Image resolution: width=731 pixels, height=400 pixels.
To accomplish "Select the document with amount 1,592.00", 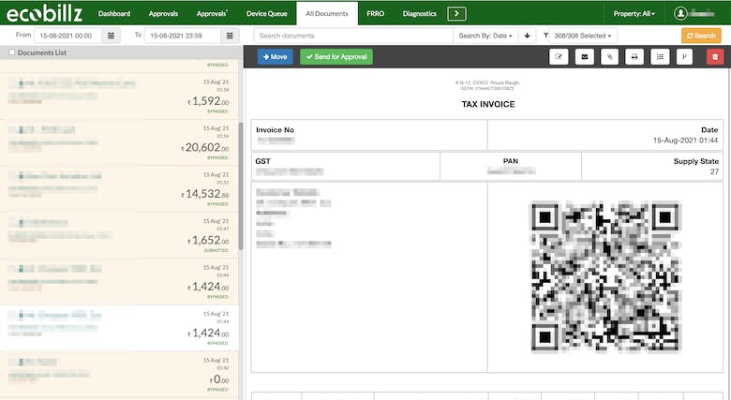I will (119, 96).
